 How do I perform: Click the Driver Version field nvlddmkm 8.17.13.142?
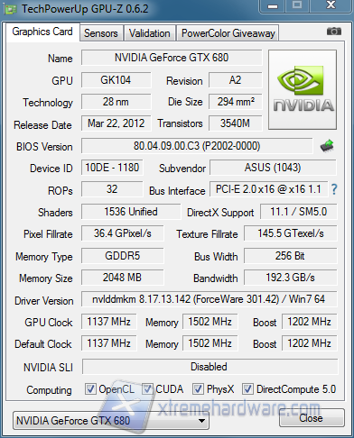coord(210,299)
